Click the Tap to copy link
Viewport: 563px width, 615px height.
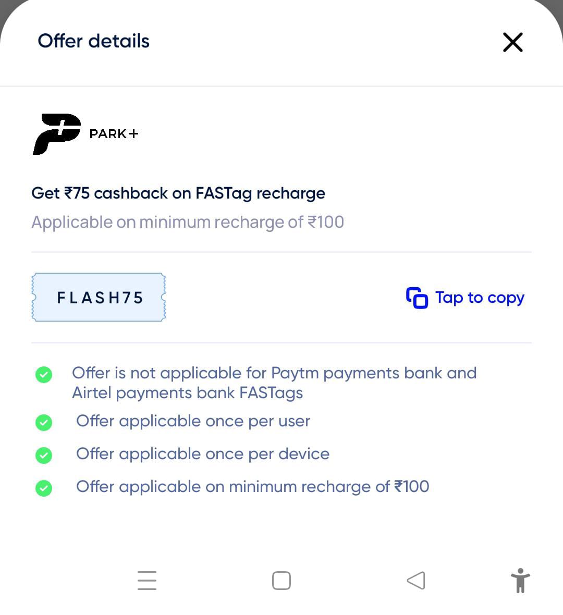tap(479, 297)
